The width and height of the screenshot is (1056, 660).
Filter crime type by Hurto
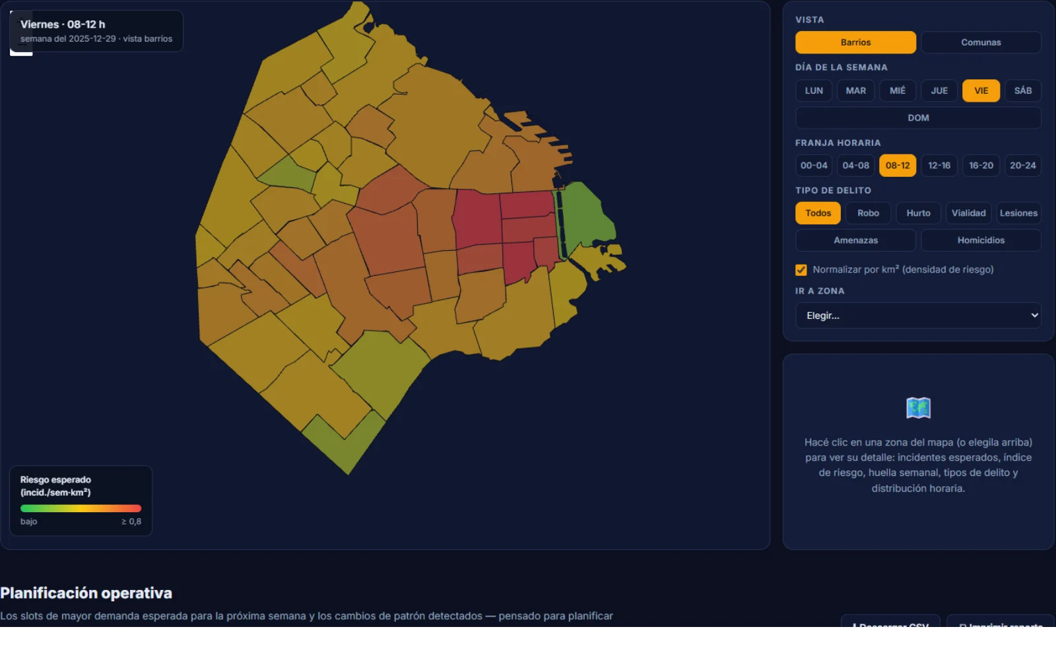point(918,213)
